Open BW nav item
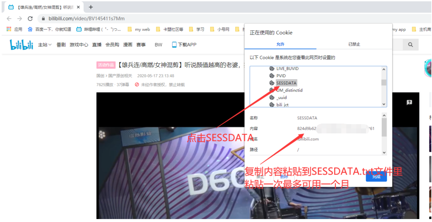The width and height of the screenshot is (432, 222). click(x=159, y=45)
